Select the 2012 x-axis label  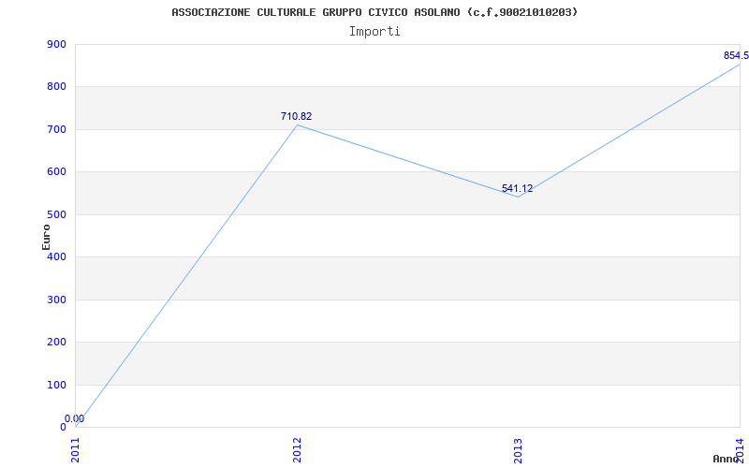[297, 450]
